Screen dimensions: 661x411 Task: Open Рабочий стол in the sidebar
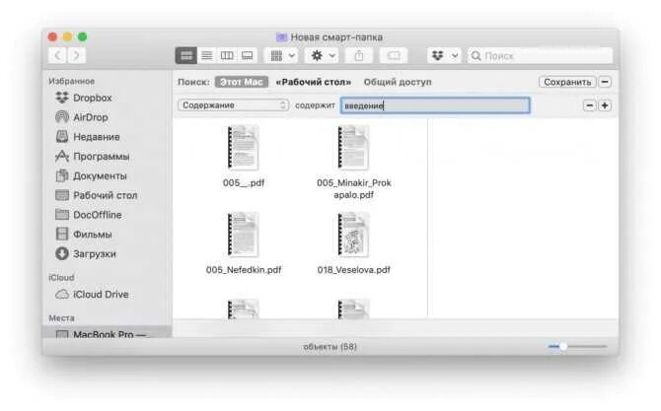point(97,195)
